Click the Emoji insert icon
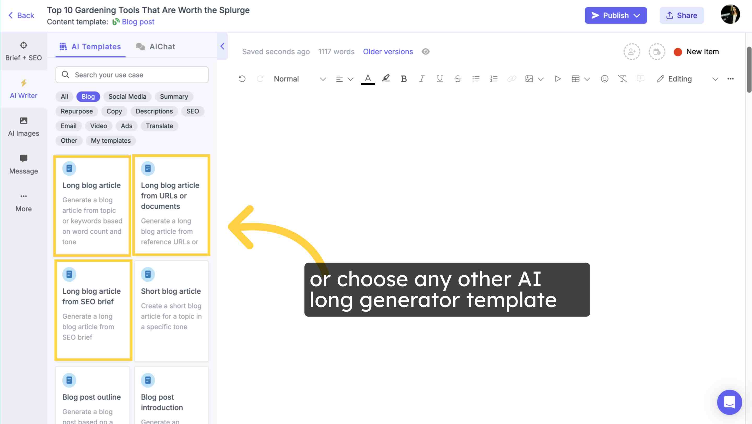This screenshot has height=424, width=752. (x=604, y=79)
